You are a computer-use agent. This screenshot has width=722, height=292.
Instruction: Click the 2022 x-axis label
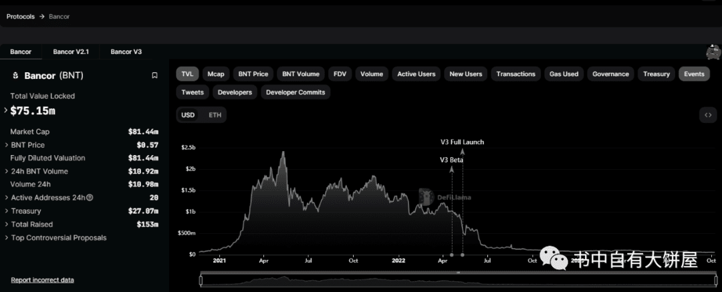(398, 261)
